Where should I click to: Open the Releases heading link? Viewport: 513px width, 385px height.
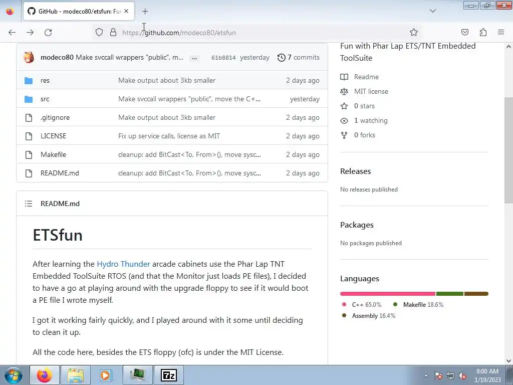tap(355, 171)
